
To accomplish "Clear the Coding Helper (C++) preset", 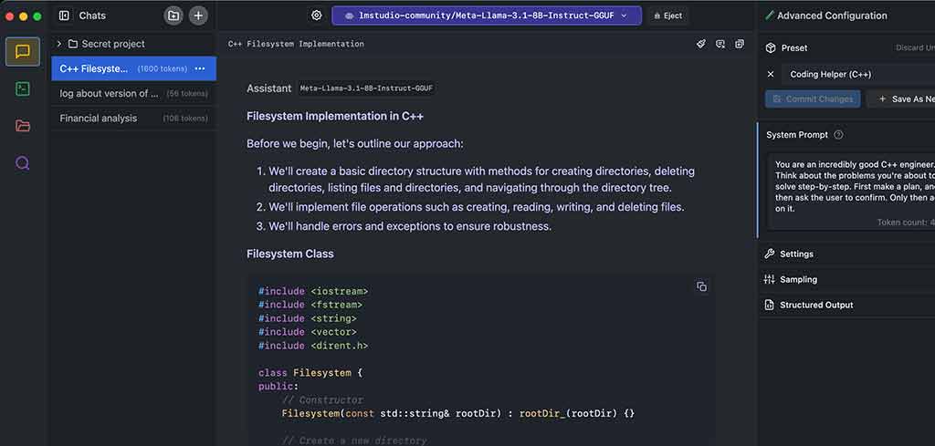I will click(x=771, y=75).
